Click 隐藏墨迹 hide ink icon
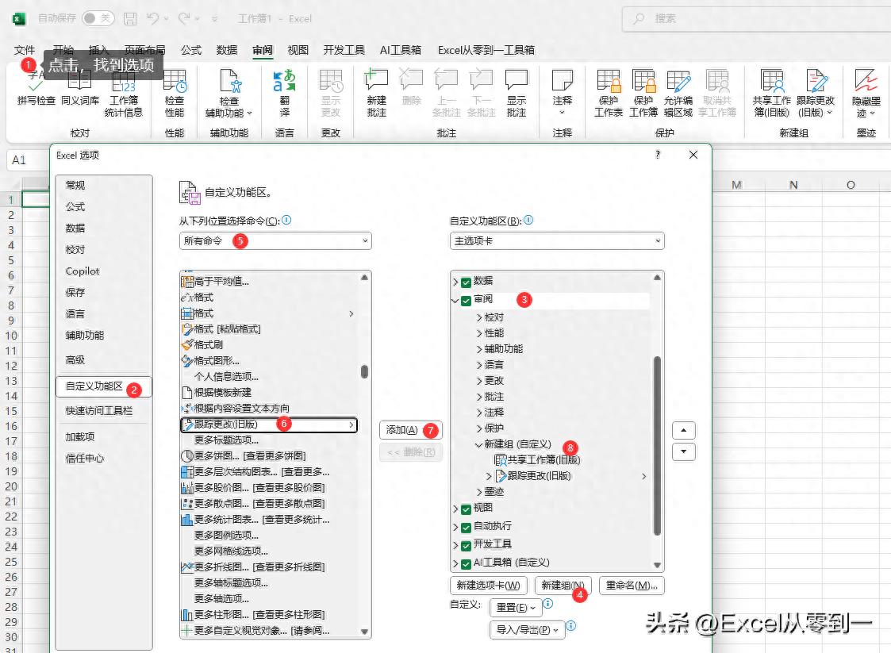891x653 pixels. point(866,81)
